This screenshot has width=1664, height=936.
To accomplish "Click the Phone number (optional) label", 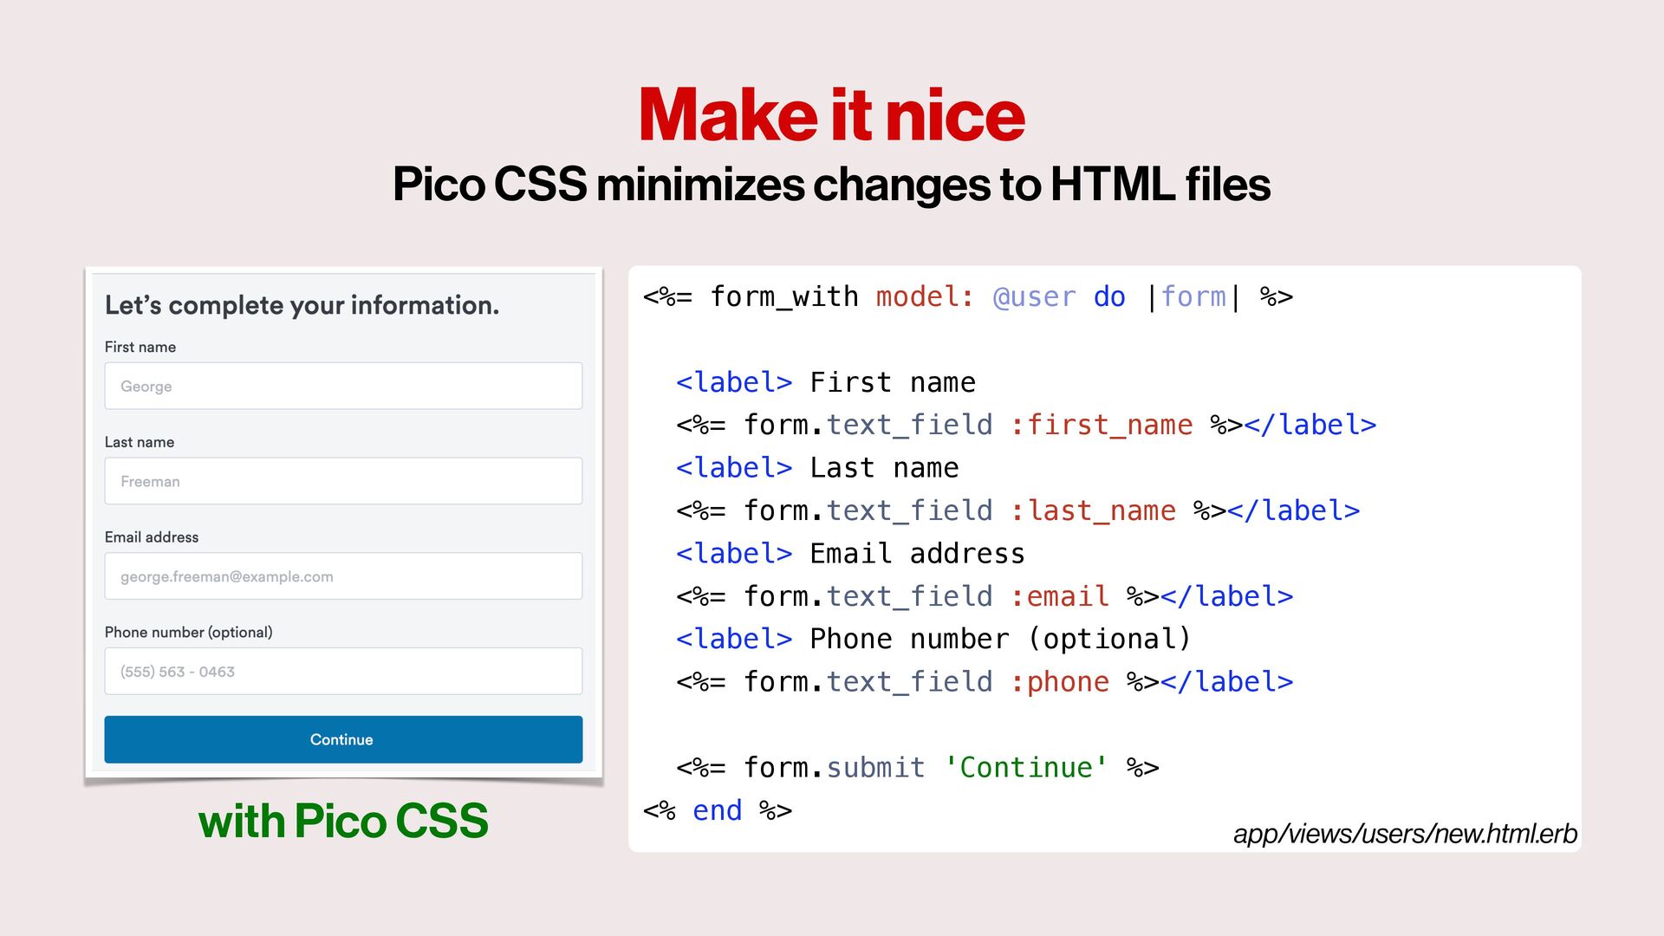I will tap(188, 633).
